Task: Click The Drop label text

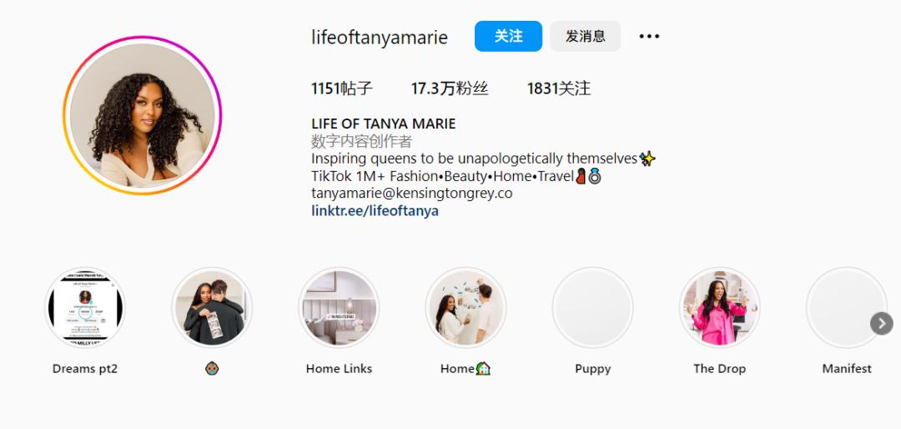Action: point(719,369)
